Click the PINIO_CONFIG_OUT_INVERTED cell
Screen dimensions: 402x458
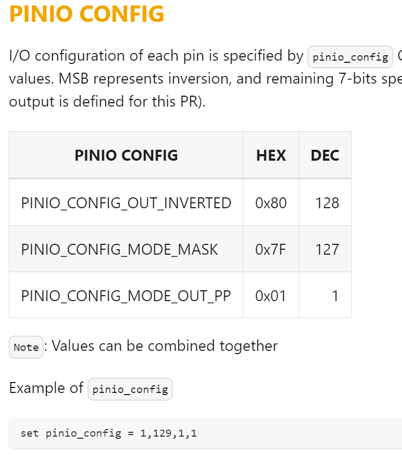click(126, 203)
